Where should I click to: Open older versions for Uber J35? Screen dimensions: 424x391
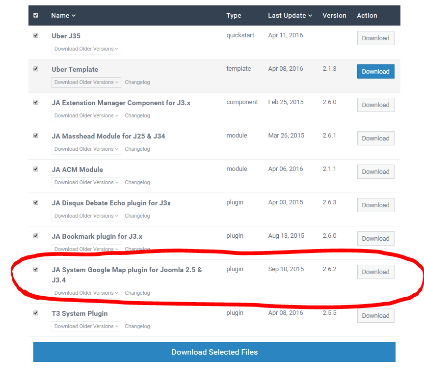(86, 49)
